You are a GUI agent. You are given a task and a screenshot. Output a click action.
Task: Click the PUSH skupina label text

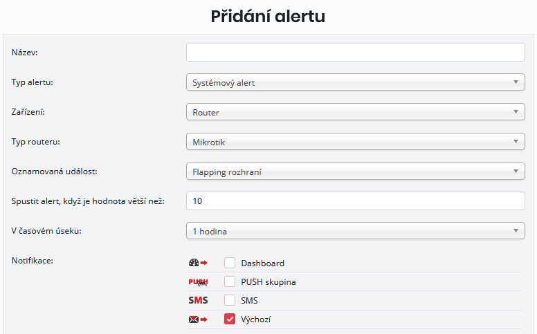268,282
